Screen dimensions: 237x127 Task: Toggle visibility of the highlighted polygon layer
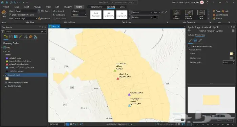pos(6,75)
